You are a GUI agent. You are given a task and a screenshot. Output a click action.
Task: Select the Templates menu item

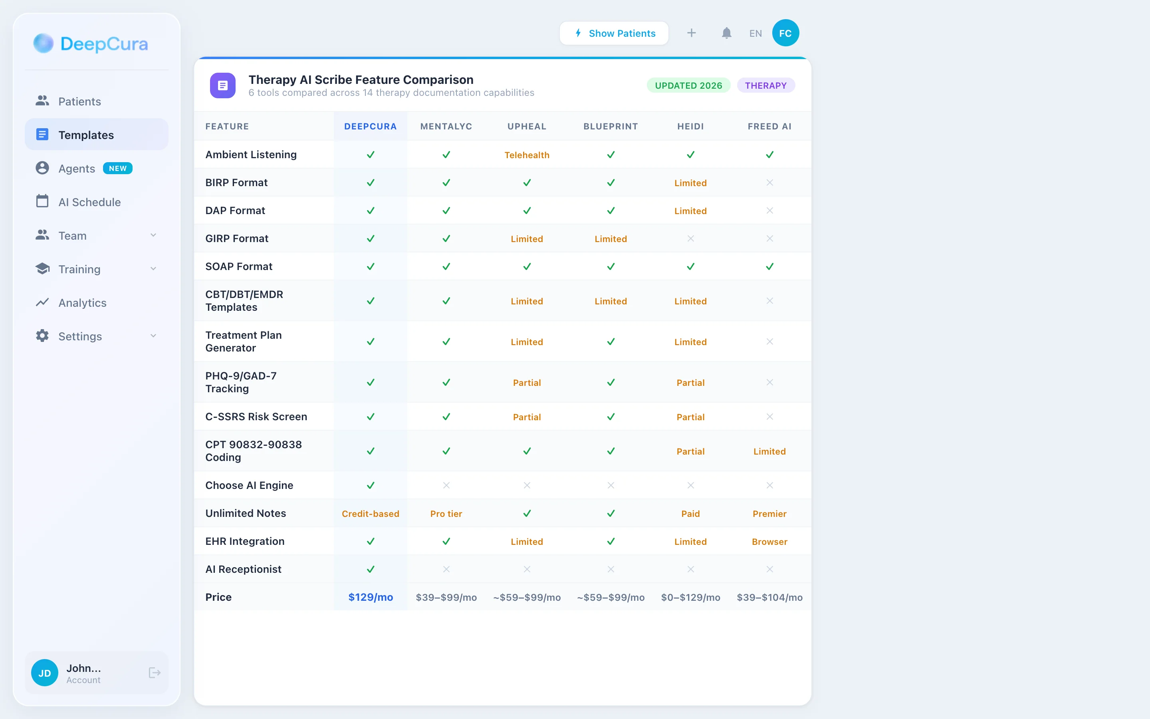pos(86,135)
